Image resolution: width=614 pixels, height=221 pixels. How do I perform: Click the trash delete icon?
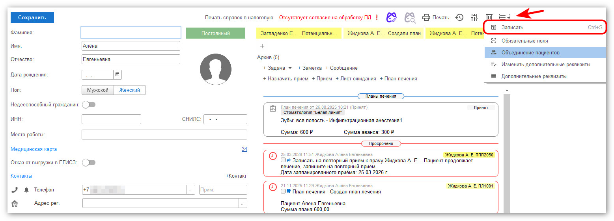pos(489,17)
